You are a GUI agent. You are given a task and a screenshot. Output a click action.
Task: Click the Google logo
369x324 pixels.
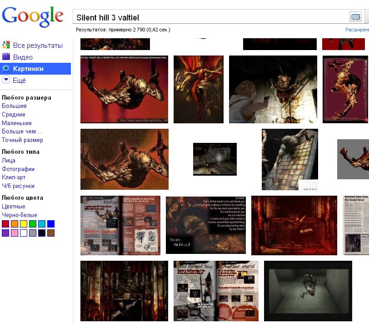click(33, 16)
